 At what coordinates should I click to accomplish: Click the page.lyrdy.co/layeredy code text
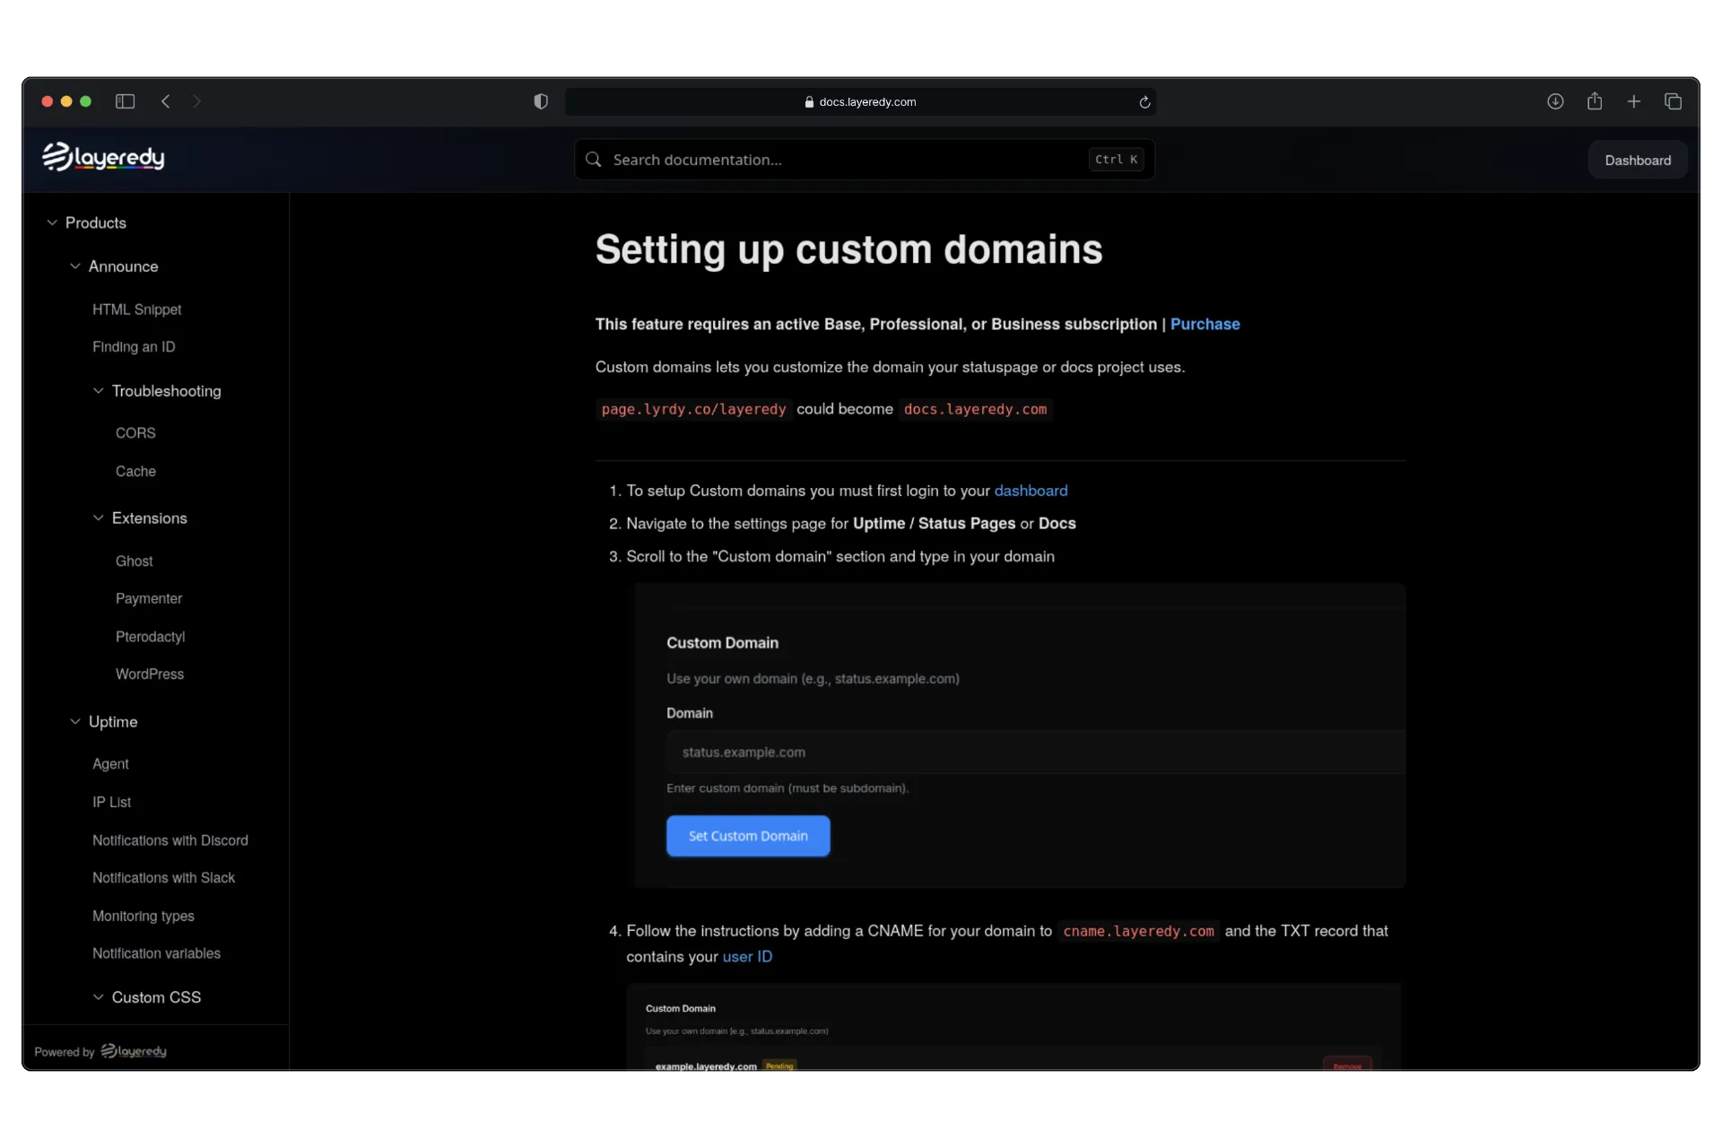point(693,410)
